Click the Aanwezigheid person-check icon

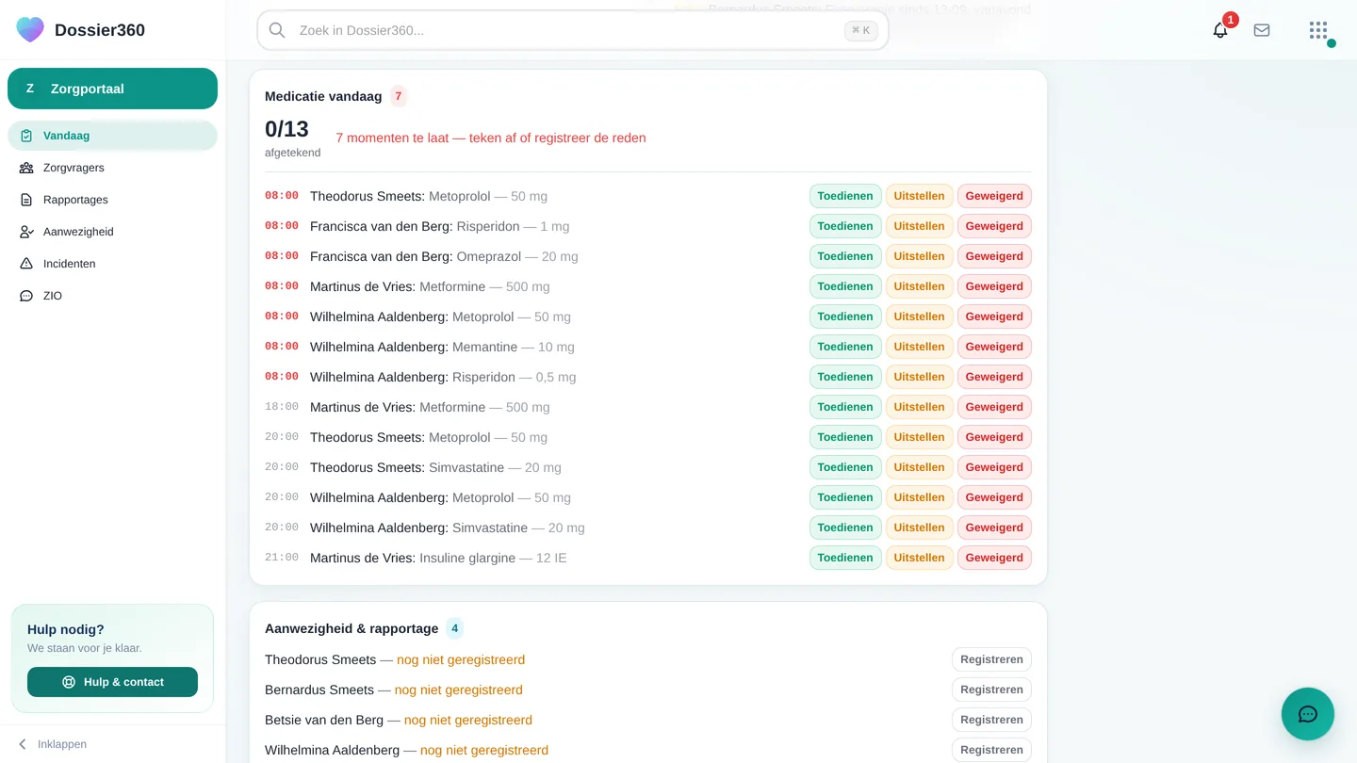(26, 232)
